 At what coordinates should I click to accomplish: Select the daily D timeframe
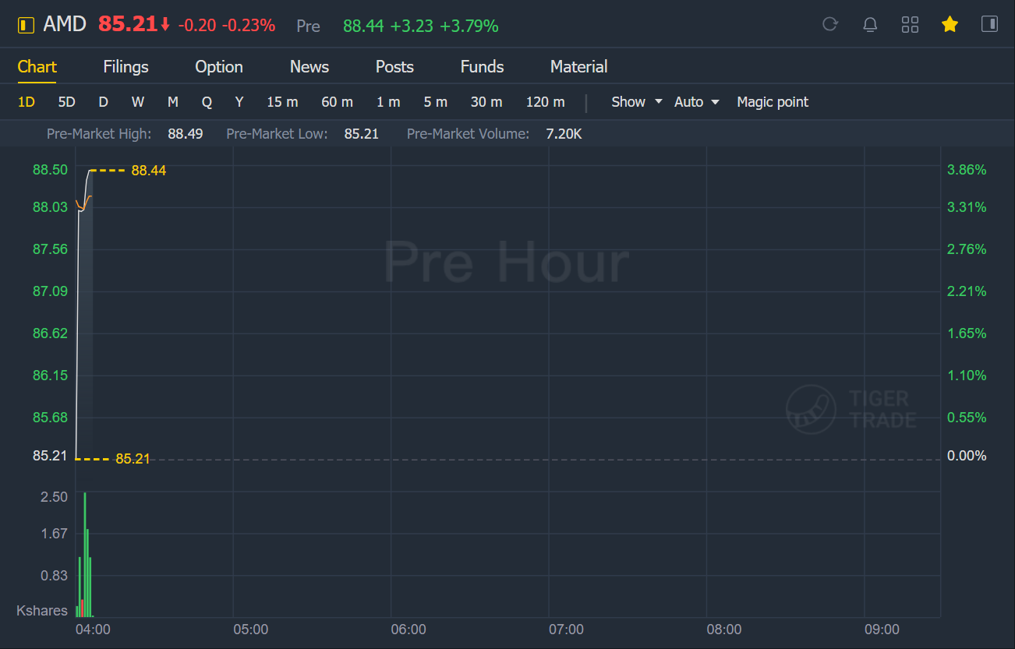click(103, 102)
